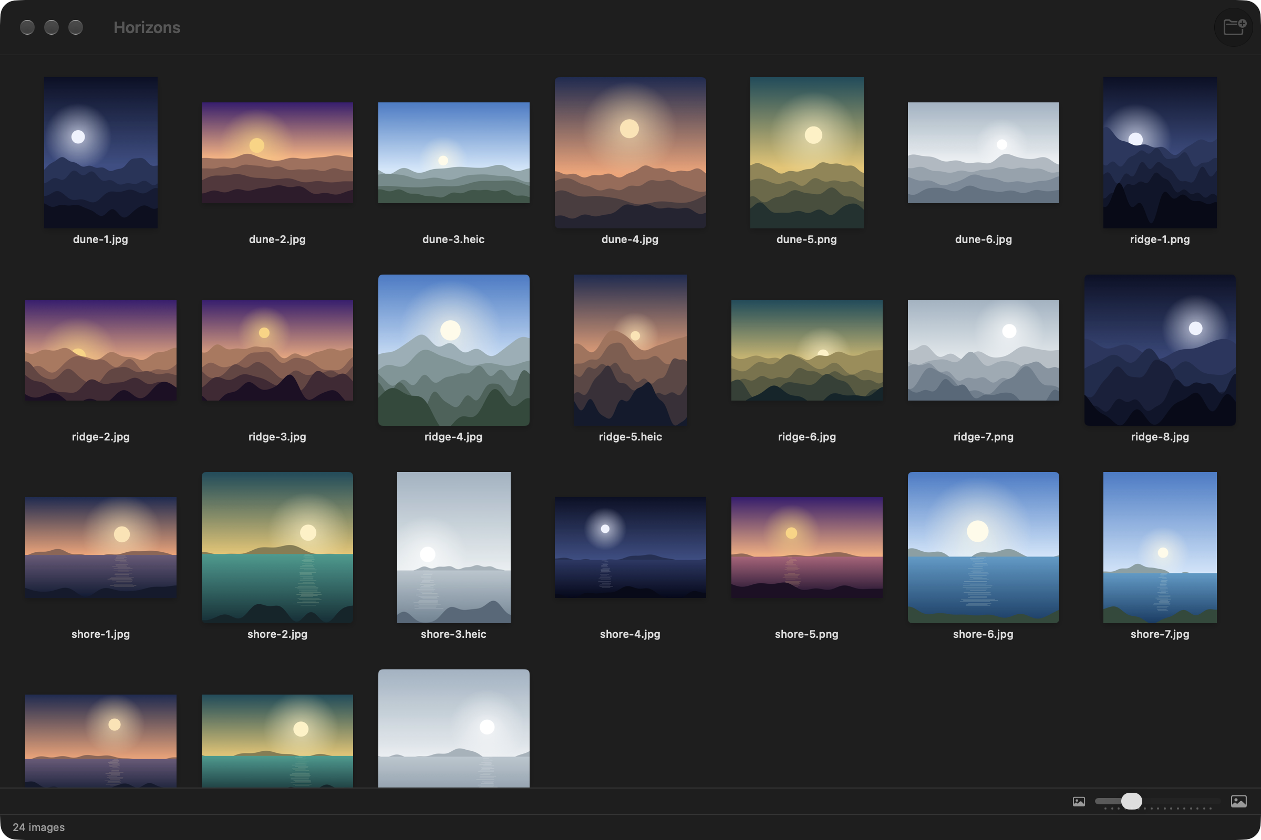Viewport: 1261px width, 840px height.
Task: Open the ridge-4.jpg thumbnail
Action: pyautogui.click(x=453, y=350)
